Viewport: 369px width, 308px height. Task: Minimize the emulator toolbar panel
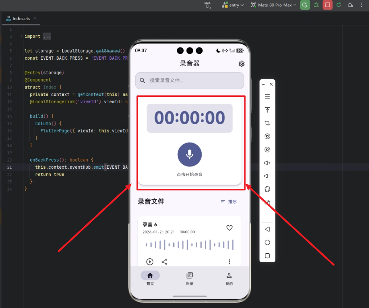(264, 85)
